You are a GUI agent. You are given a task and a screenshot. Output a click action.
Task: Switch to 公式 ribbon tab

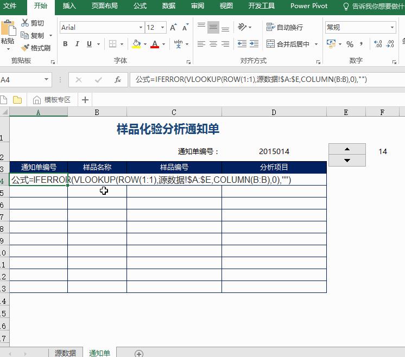pos(140,5)
